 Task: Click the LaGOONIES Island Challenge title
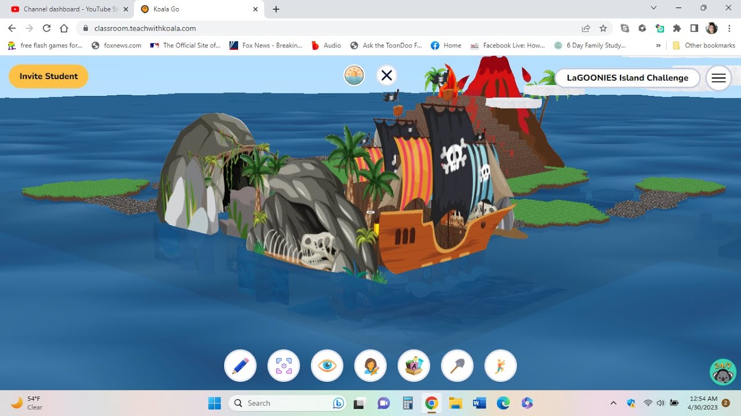(x=628, y=78)
